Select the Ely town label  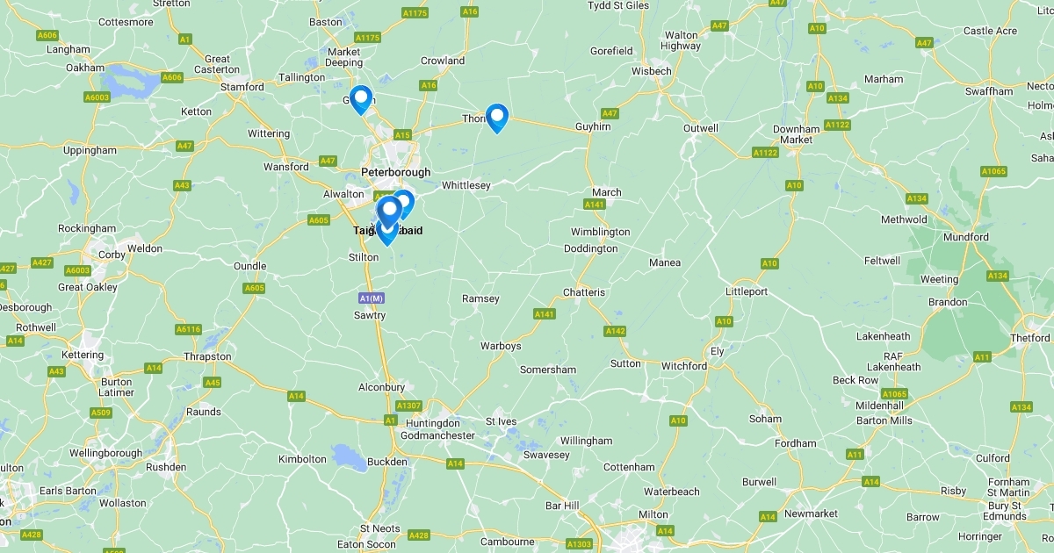click(x=717, y=351)
